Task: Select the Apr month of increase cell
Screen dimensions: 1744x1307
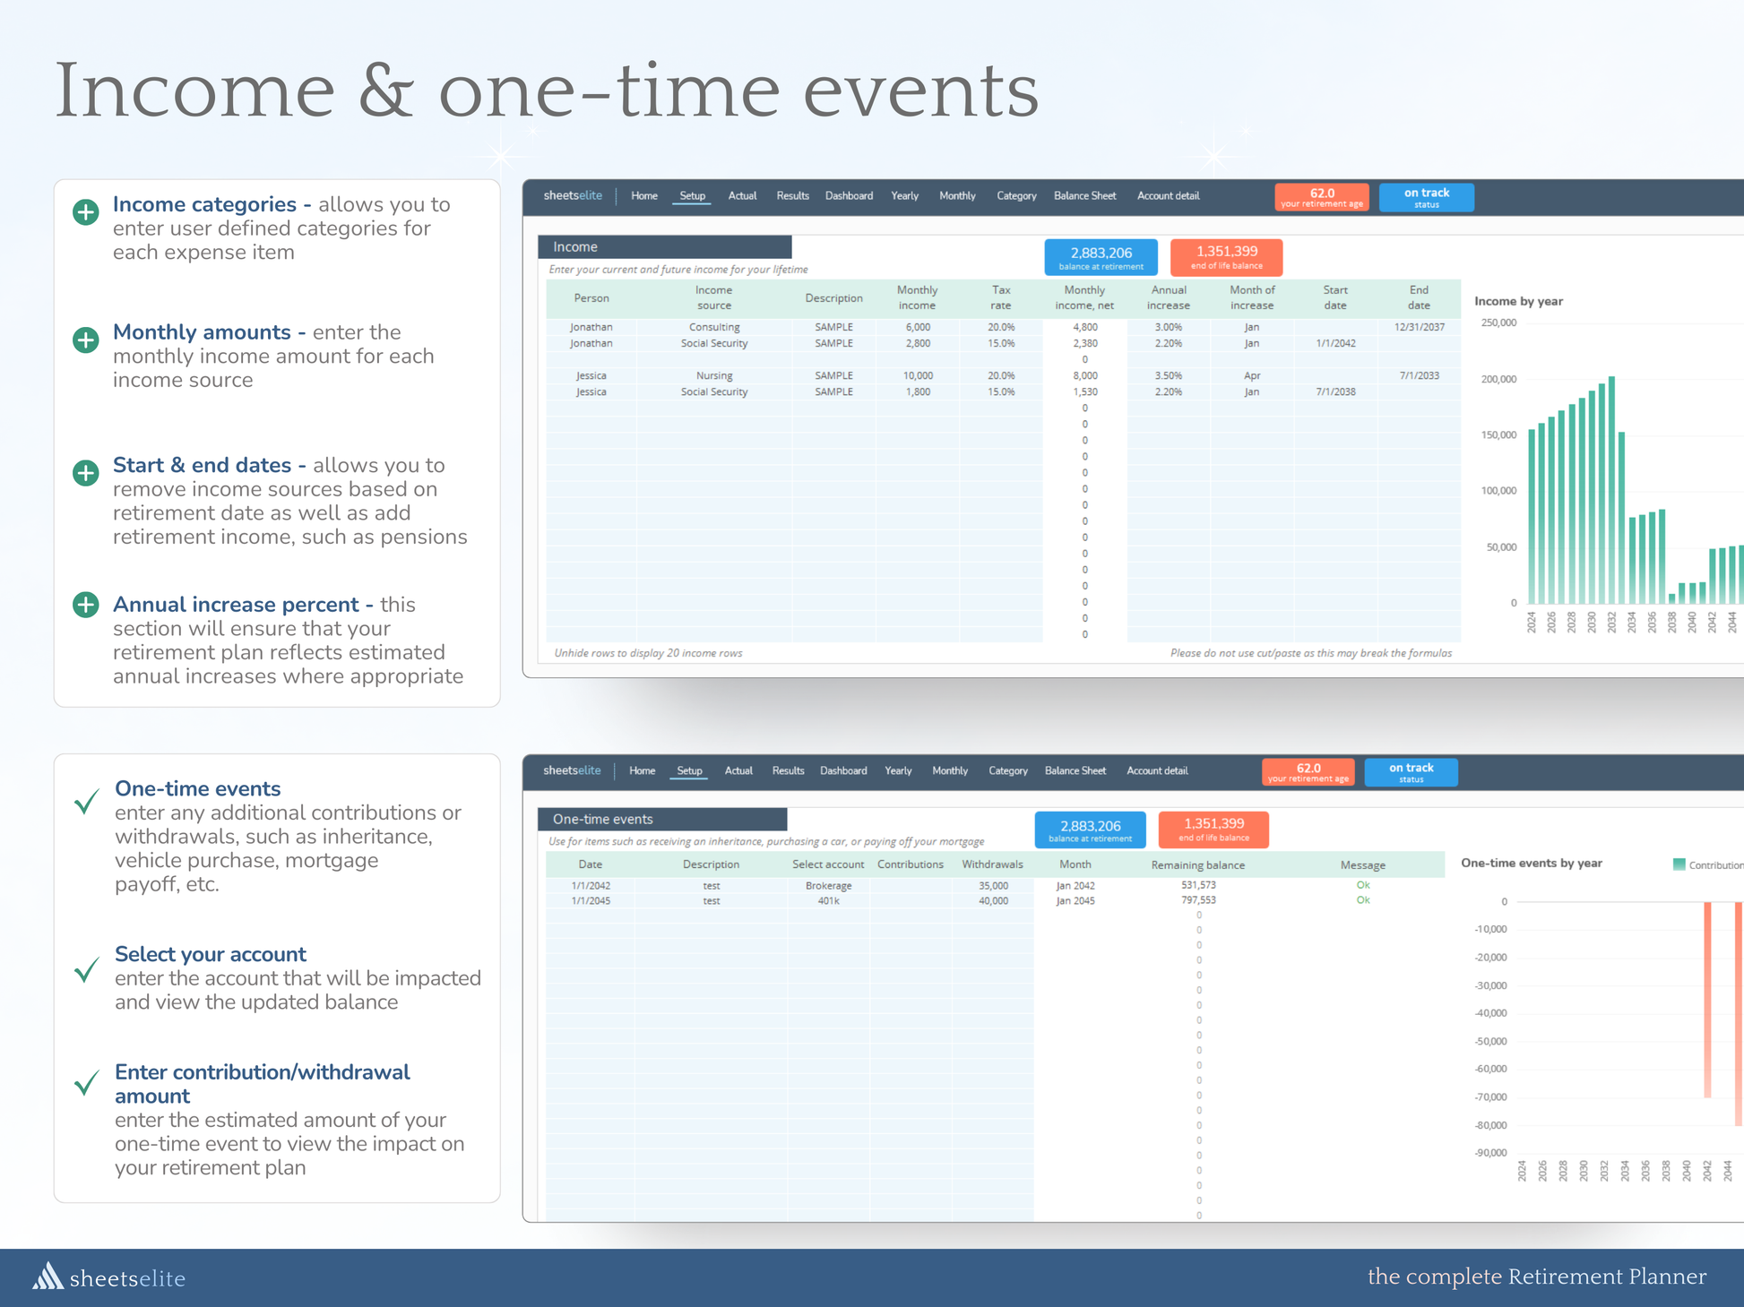Action: click(1252, 375)
